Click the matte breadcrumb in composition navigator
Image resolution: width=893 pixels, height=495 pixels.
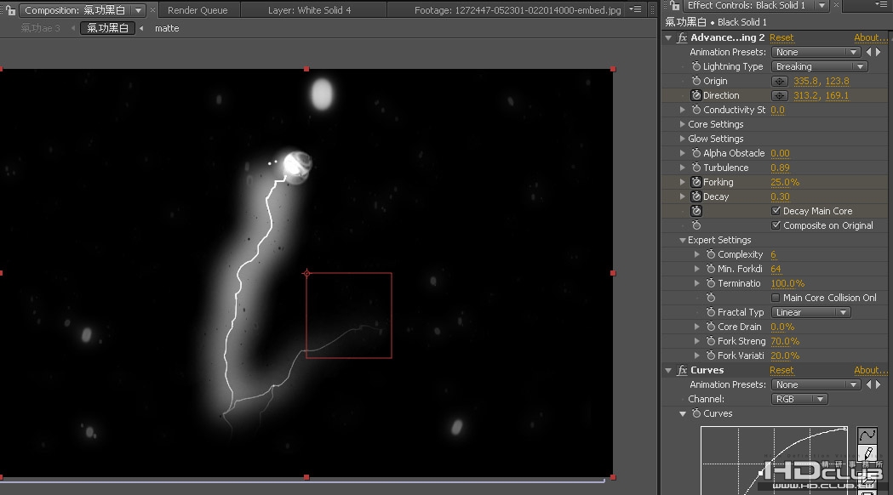(167, 28)
